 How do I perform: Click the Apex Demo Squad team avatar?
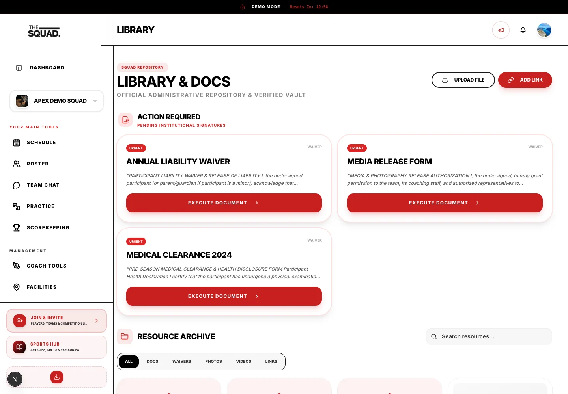(22, 101)
